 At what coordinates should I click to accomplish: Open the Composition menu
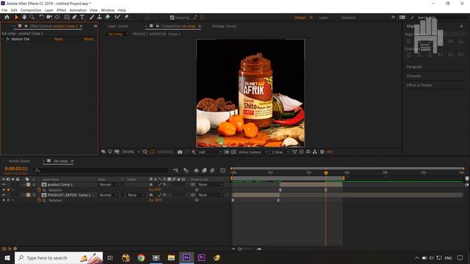(31, 10)
